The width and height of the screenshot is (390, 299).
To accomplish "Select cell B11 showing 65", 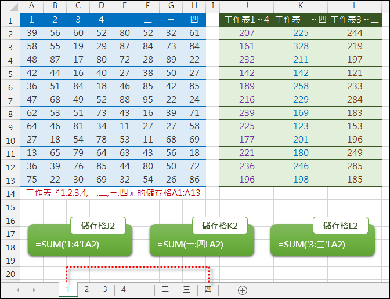I will coord(55,153).
